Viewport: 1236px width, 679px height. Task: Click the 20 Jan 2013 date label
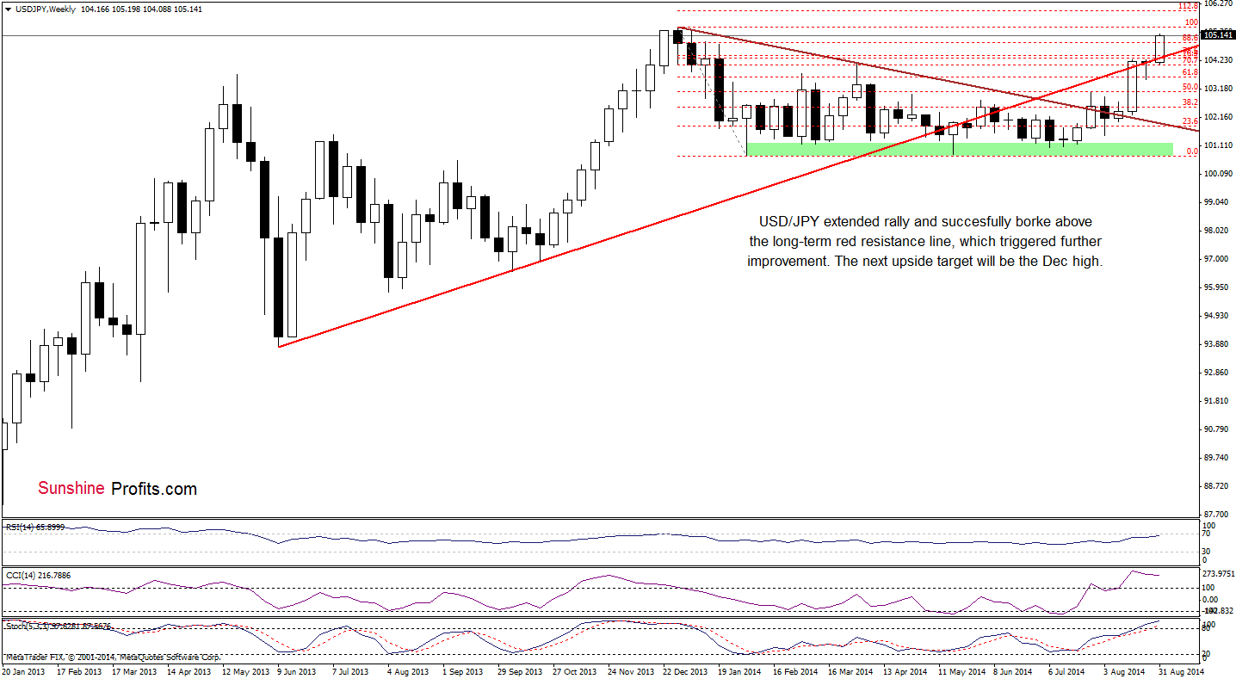[x=23, y=670]
